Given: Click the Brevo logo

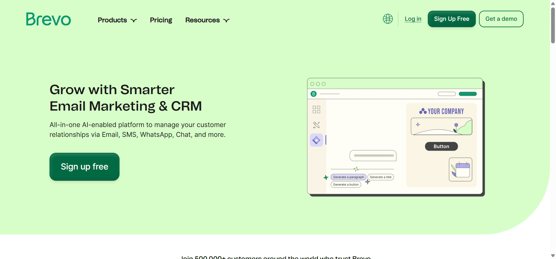Looking at the screenshot, I should point(48,19).
